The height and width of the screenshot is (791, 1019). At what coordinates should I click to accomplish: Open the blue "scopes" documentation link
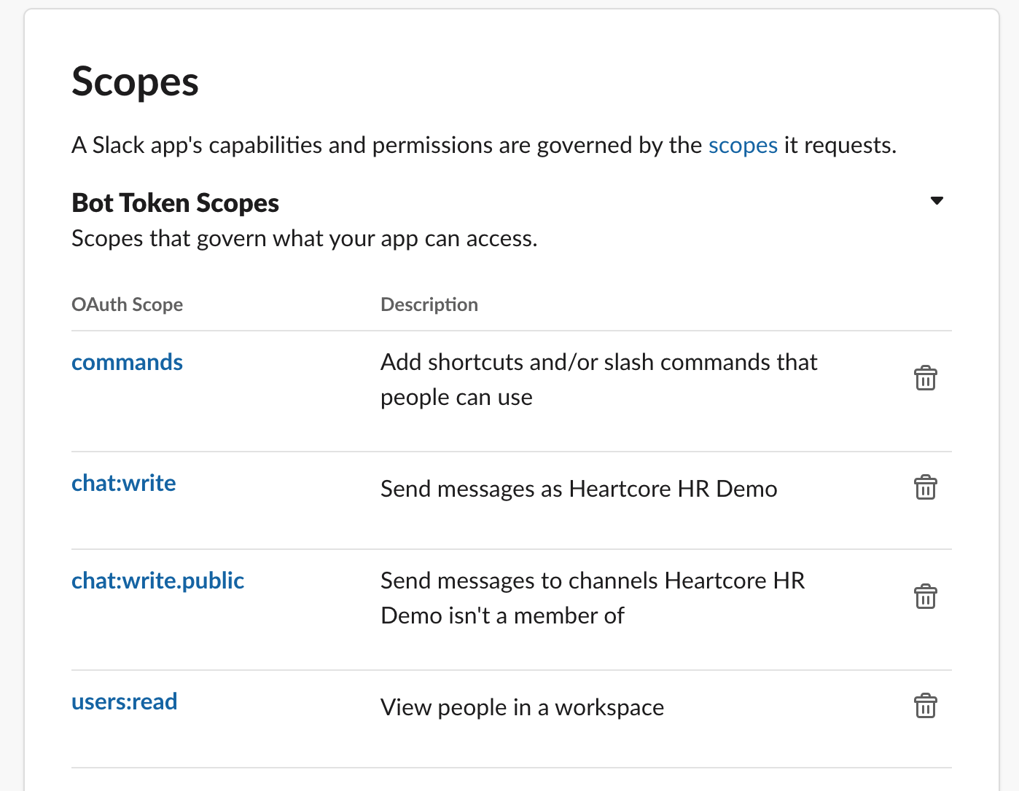[x=743, y=146]
